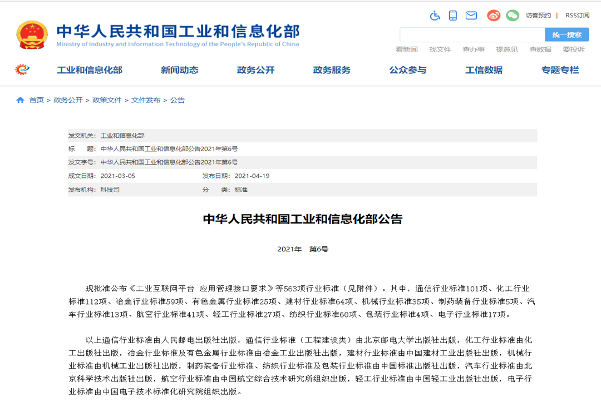Click the accessibility wheelchair icon

pos(435,16)
